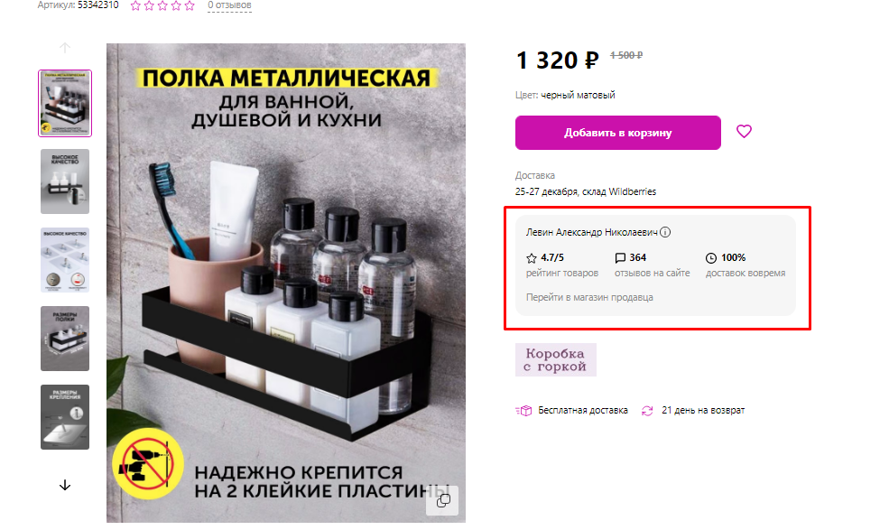Open seller details with the info icon

[665, 232]
